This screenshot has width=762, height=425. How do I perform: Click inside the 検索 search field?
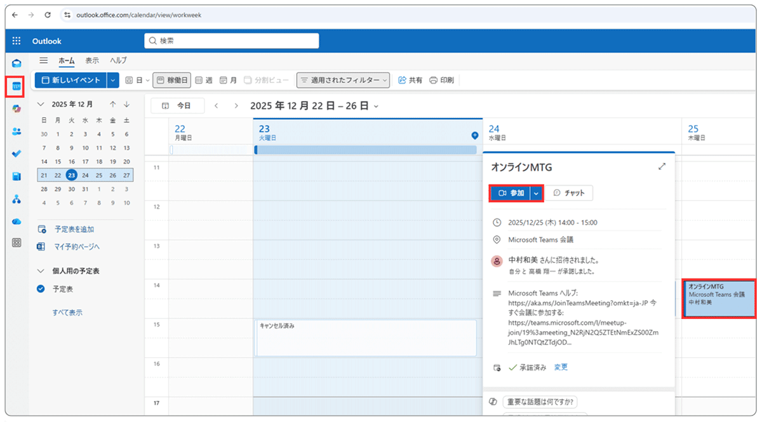(232, 40)
